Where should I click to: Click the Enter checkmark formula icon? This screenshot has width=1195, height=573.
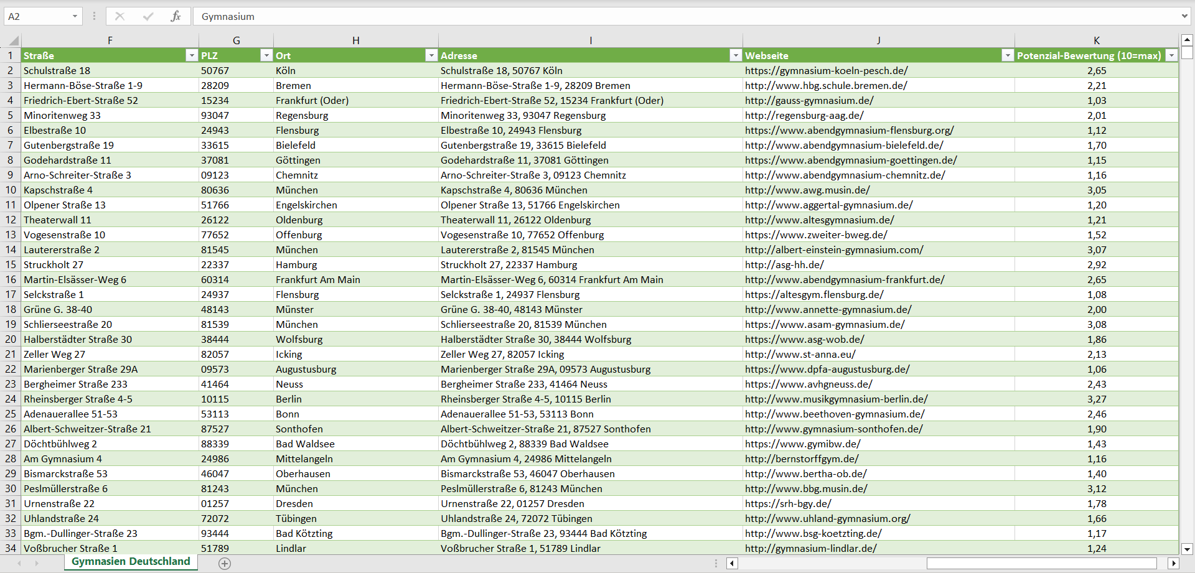[x=148, y=16]
